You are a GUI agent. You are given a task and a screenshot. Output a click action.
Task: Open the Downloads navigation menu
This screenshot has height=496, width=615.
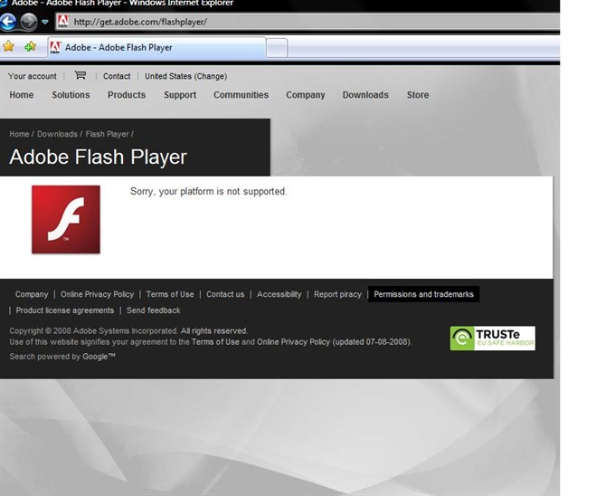tap(365, 95)
